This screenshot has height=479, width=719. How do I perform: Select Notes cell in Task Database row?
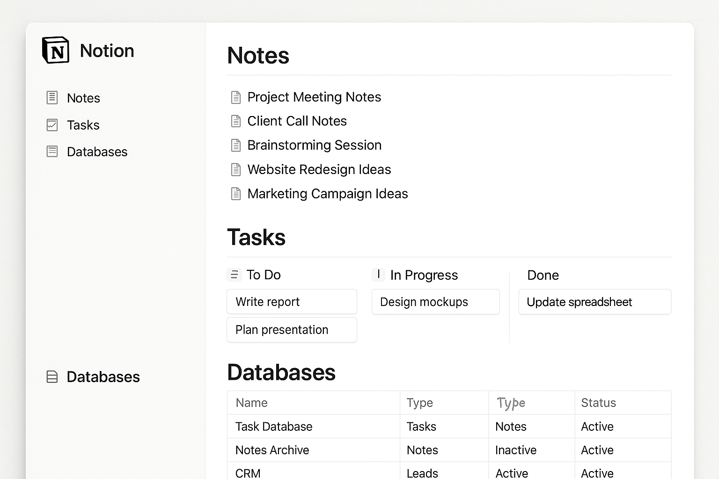pyautogui.click(x=532, y=427)
